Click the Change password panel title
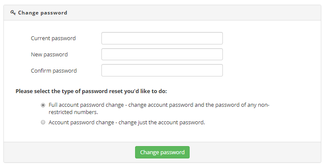Viewport: 326px width, 167px height. (x=43, y=13)
